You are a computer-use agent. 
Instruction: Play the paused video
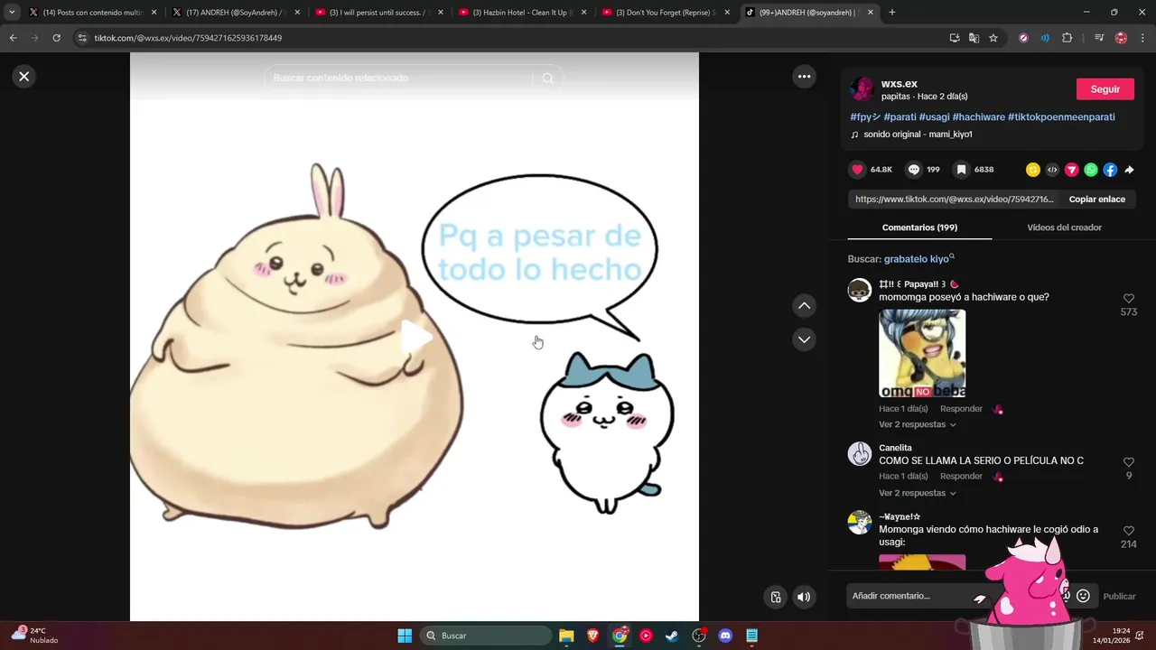(x=415, y=337)
